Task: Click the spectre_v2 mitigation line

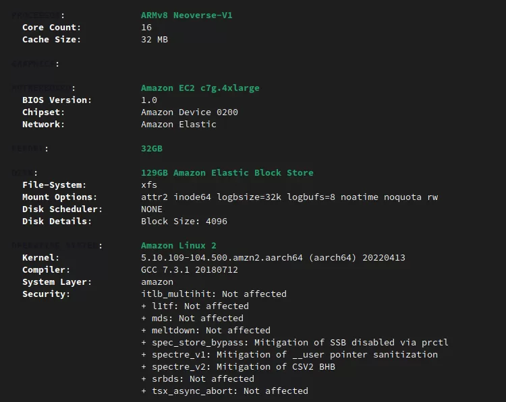Action: [x=238, y=366]
